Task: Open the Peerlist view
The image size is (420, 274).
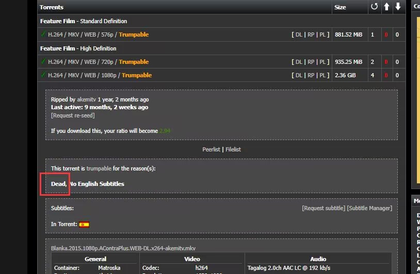Action: pyautogui.click(x=211, y=149)
